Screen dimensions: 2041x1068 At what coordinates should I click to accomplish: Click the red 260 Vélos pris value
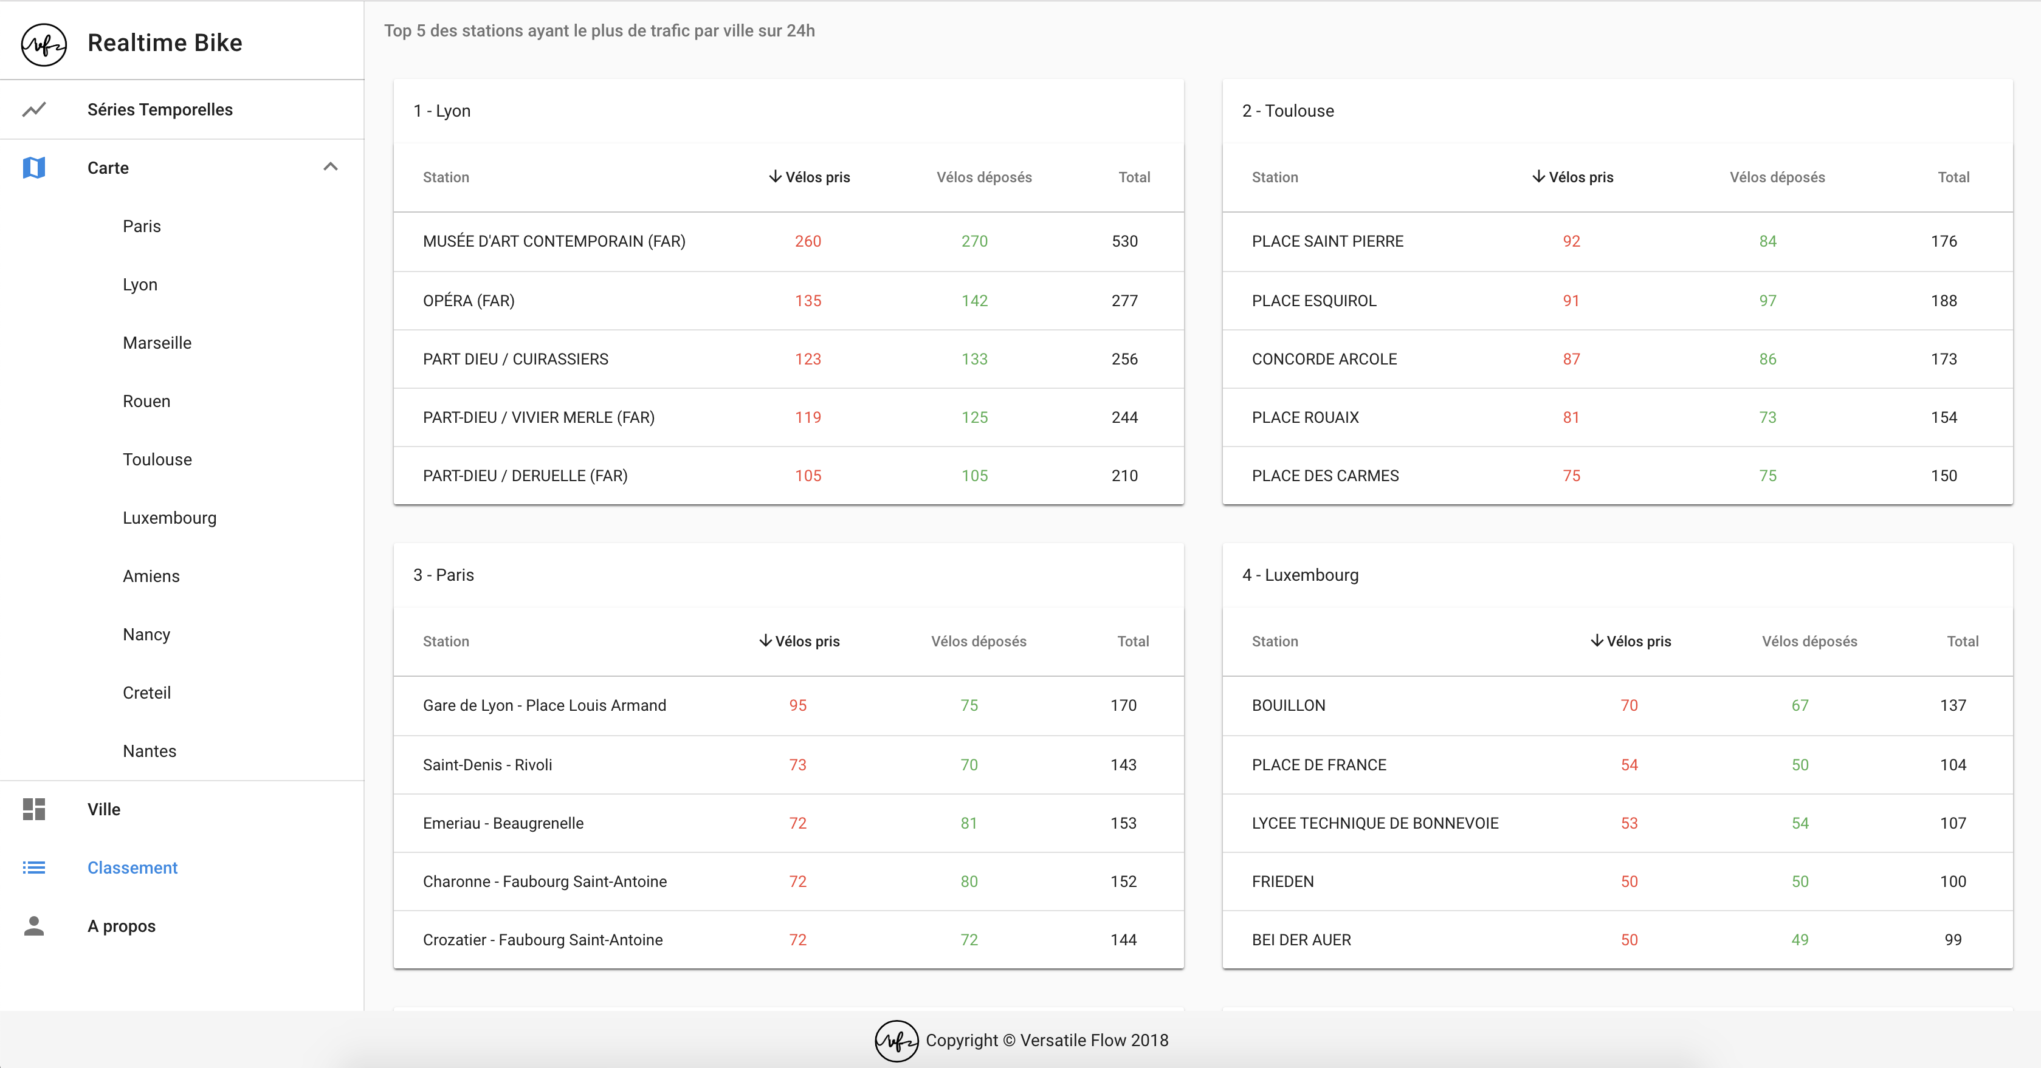[x=807, y=241]
